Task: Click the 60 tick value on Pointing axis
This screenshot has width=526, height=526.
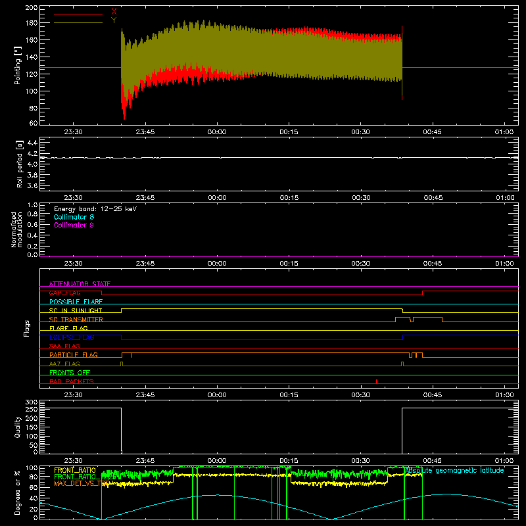Action: [x=34, y=123]
